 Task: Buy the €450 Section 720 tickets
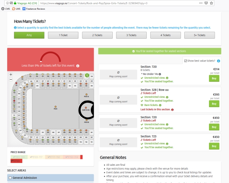[x=214, y=127]
